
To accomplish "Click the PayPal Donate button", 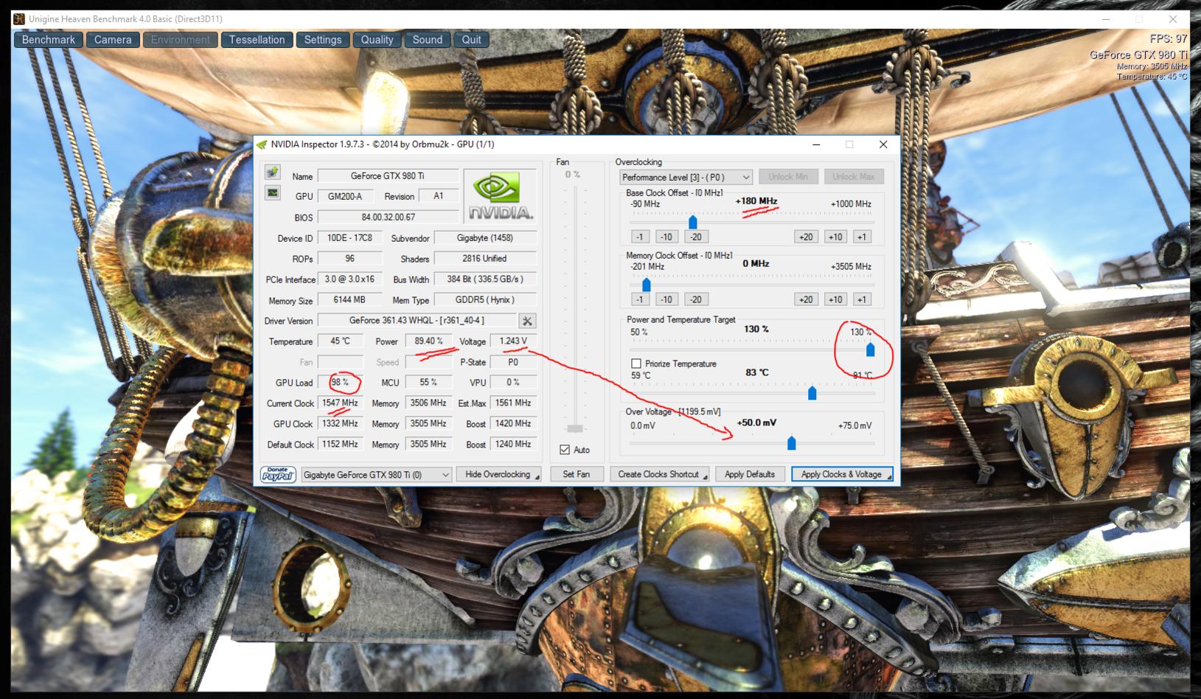I will [x=278, y=474].
